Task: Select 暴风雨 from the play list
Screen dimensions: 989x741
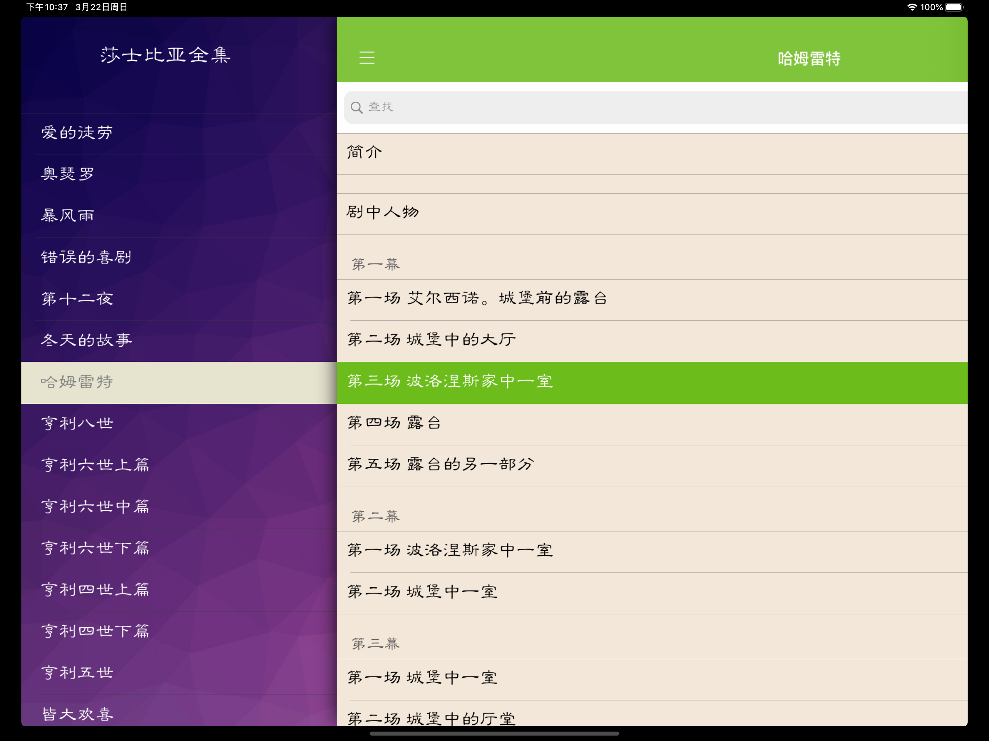Action: [x=179, y=216]
